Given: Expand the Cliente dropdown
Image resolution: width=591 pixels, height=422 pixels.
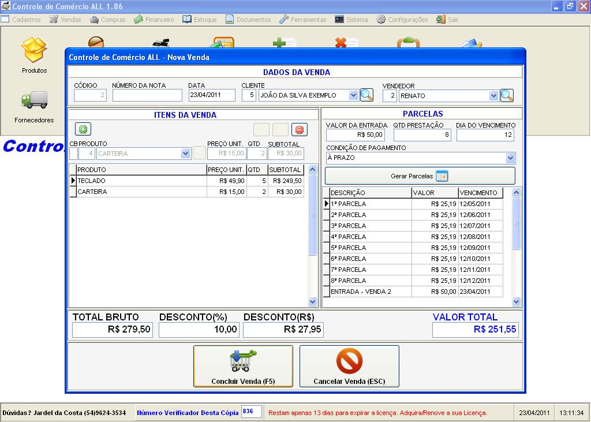Looking at the screenshot, I should (353, 95).
